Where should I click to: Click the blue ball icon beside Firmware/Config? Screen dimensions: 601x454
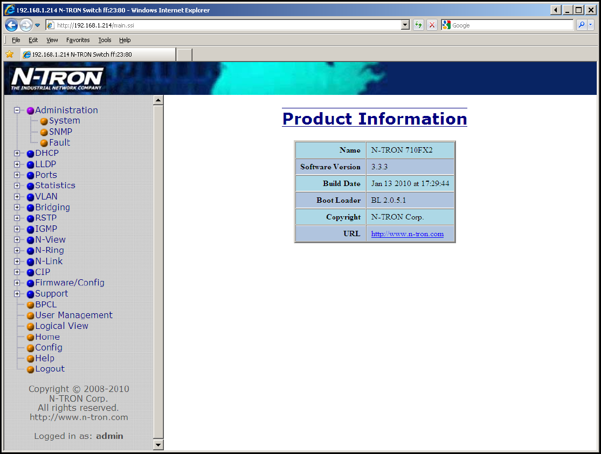pyautogui.click(x=31, y=284)
